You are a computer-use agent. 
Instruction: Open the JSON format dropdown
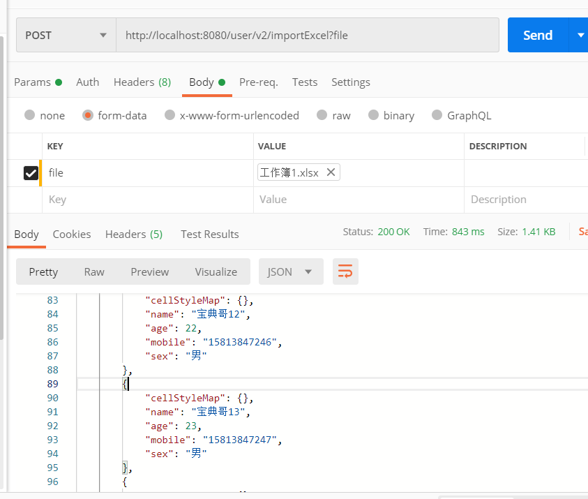coord(291,271)
